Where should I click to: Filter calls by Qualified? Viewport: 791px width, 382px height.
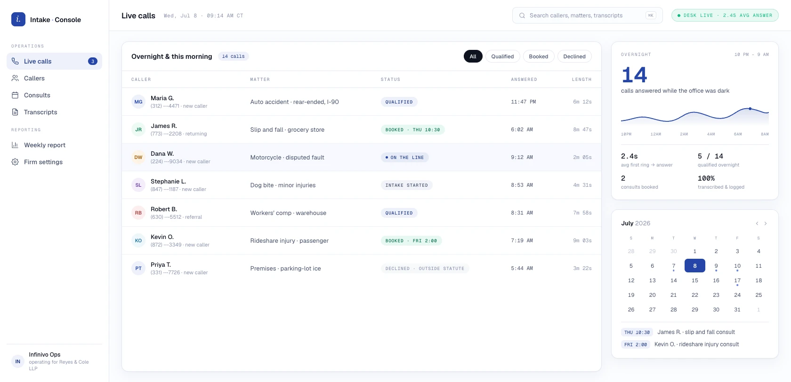pos(502,56)
